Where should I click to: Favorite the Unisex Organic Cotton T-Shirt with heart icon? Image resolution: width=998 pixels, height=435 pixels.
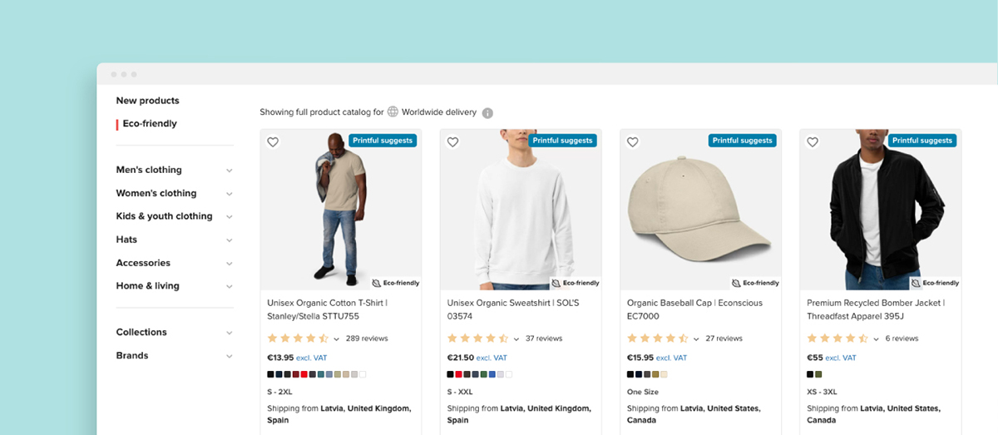tap(273, 142)
